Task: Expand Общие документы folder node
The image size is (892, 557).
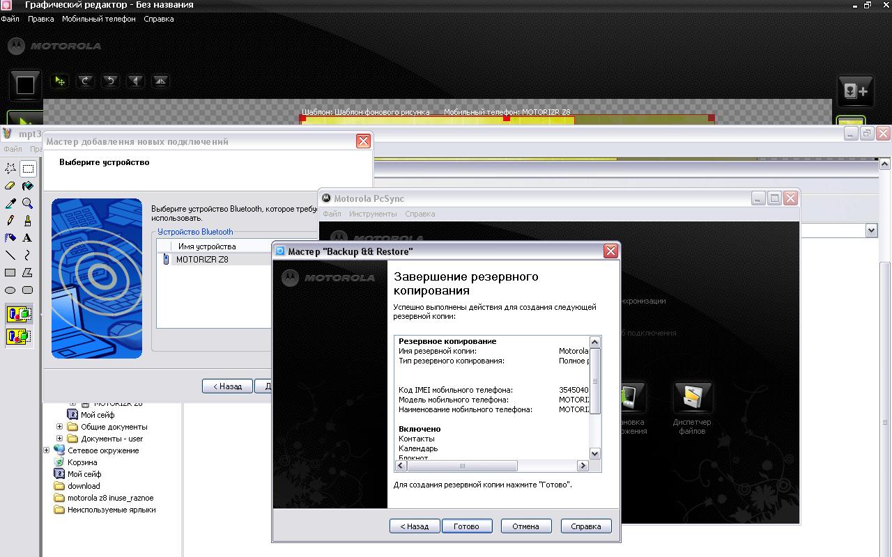Action: click(x=60, y=427)
